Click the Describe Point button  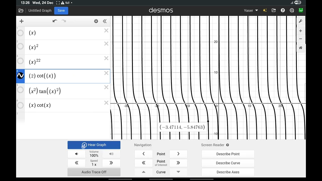(x=228, y=154)
